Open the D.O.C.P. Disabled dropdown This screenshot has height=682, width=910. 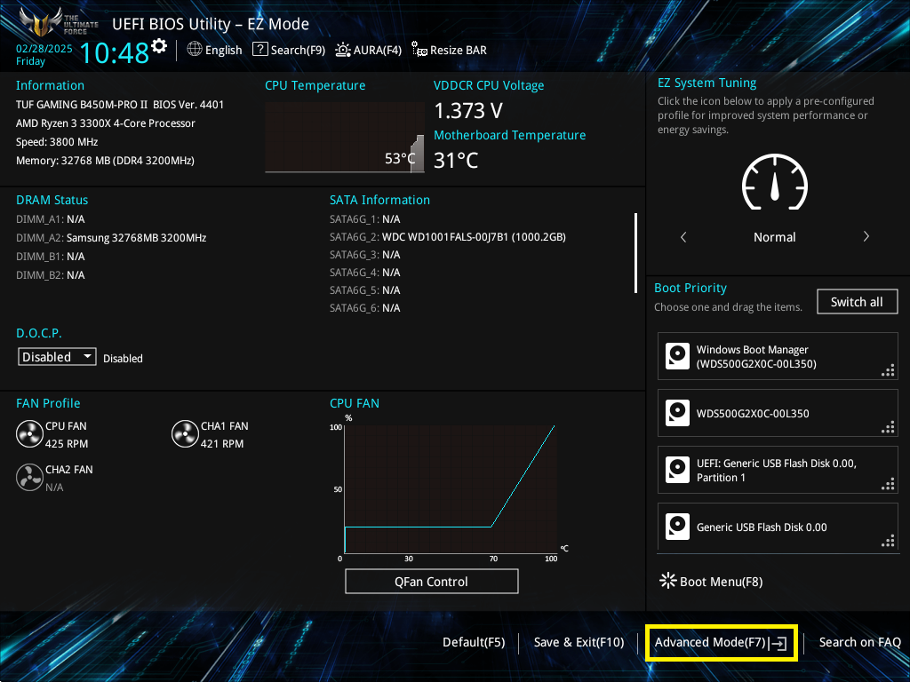[57, 357]
